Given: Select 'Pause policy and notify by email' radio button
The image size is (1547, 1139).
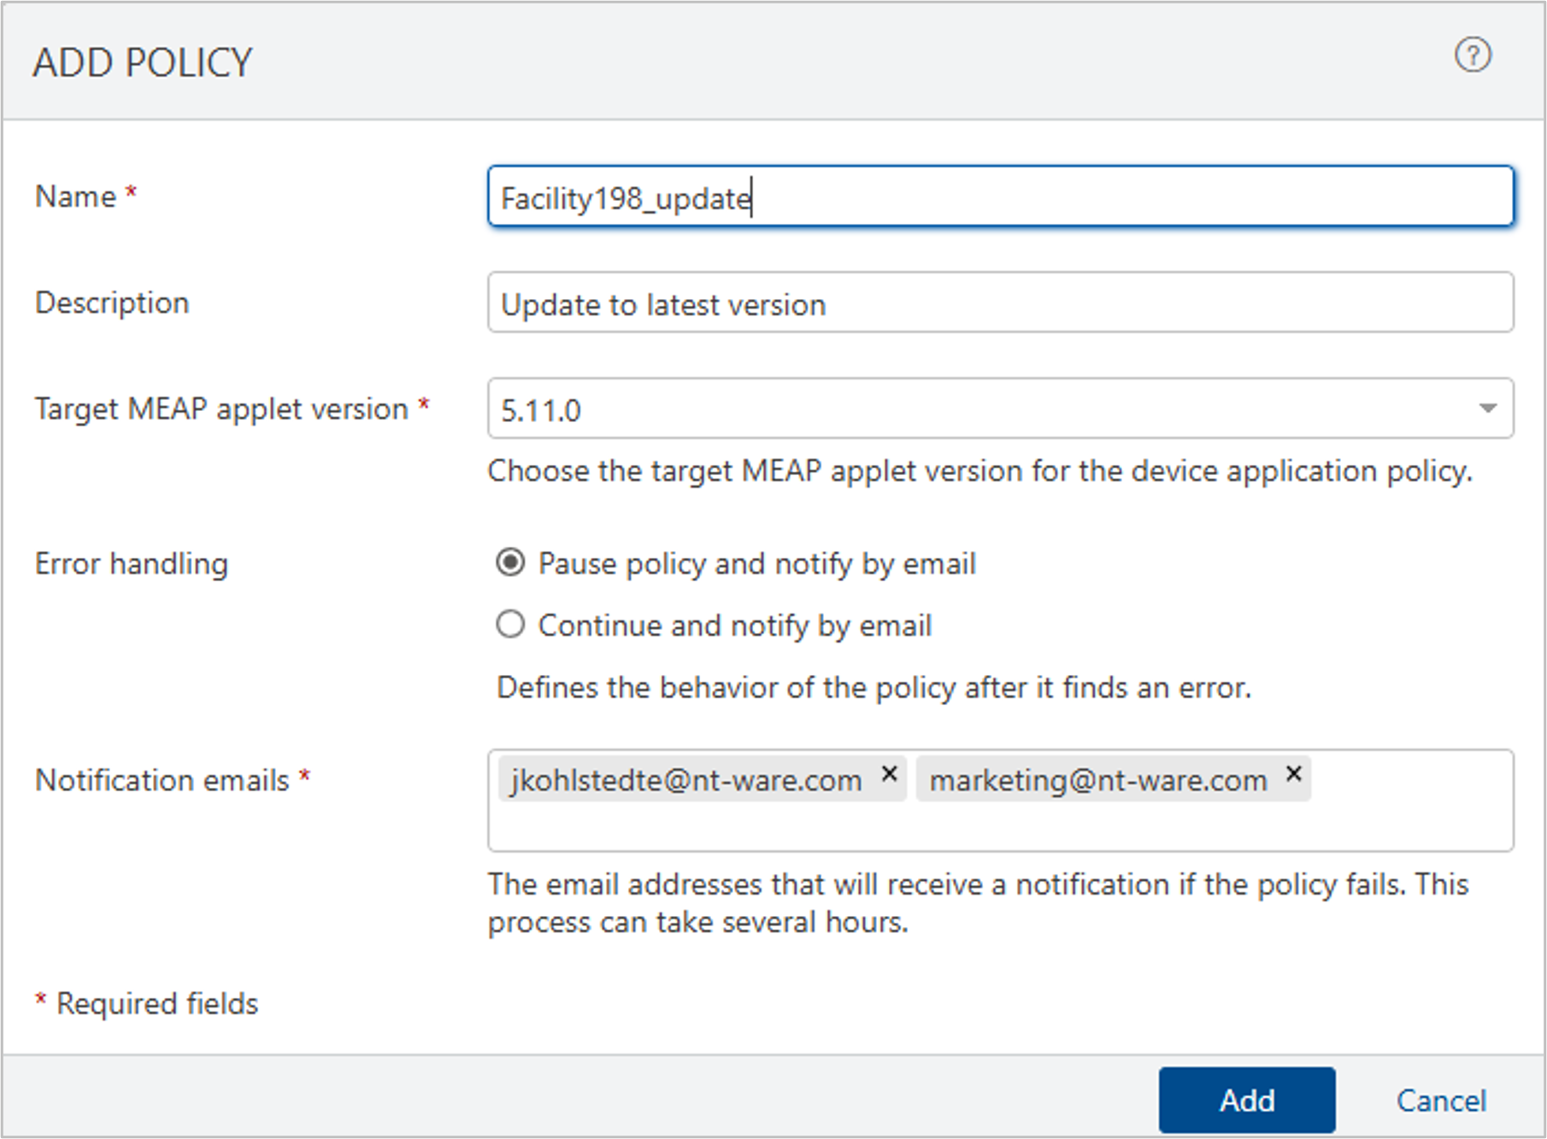Looking at the screenshot, I should pyautogui.click(x=510, y=563).
